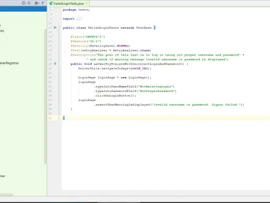Click the @Severity annotation line
The height and width of the screenshot is (203, 270).
[100, 46]
